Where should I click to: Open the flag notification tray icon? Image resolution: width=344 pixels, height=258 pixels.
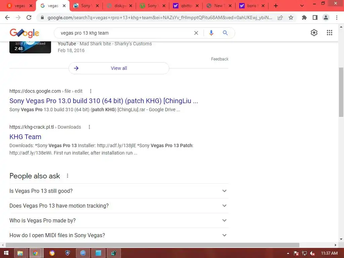coord(296,253)
